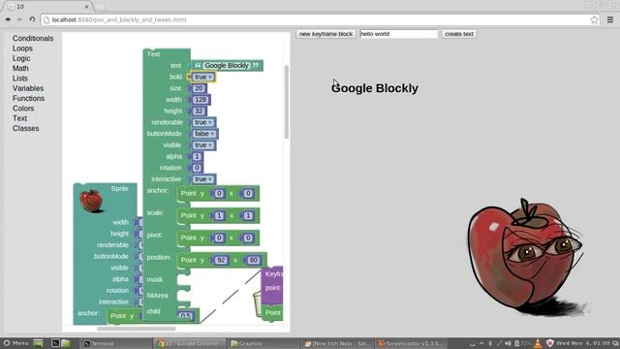Click the Google Blockly text on canvas

coord(375,88)
